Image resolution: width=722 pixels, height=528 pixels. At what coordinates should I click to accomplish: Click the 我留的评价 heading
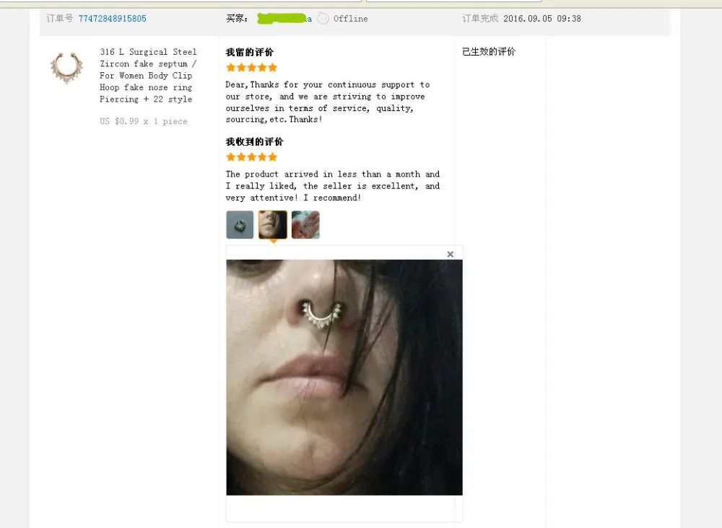tap(250, 53)
